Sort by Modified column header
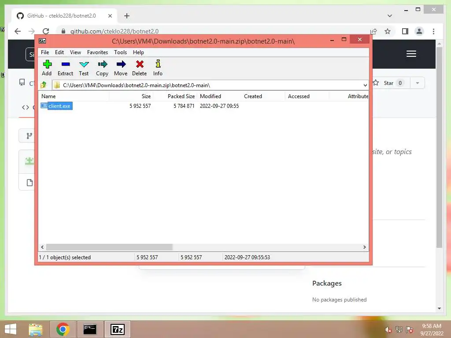The width and height of the screenshot is (451, 338). tap(219, 96)
